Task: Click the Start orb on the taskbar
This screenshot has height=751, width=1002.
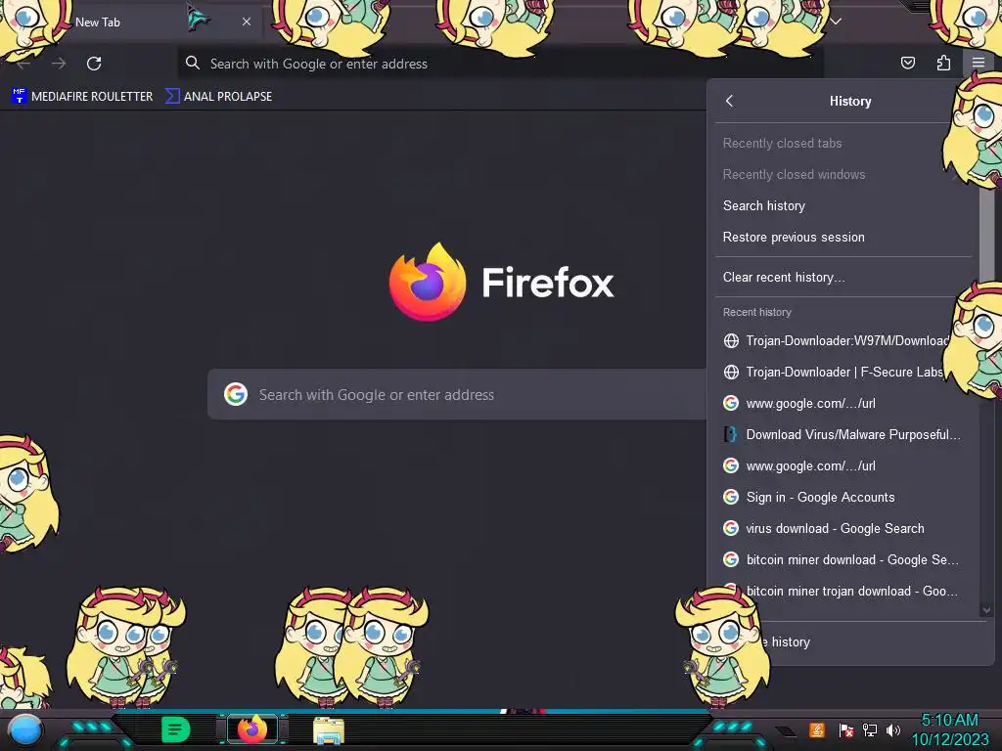Action: 24,730
